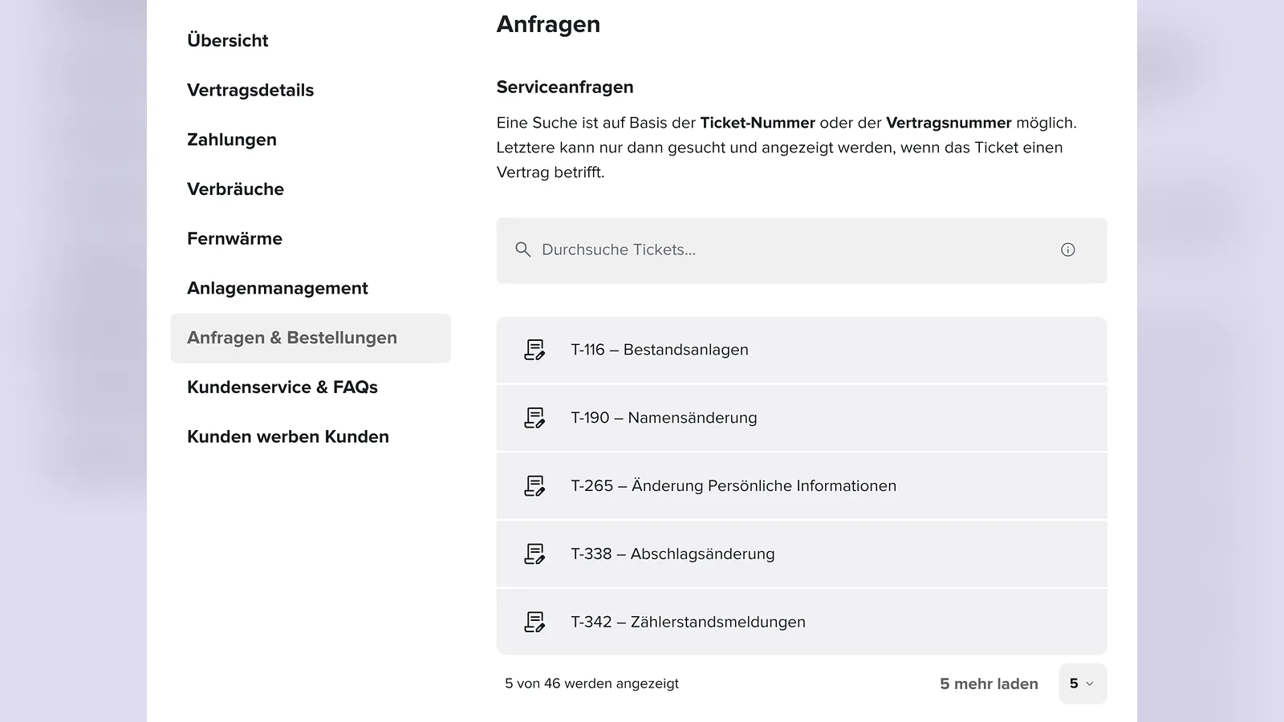The width and height of the screenshot is (1284, 722).
Task: Open Verbräuche menu entry
Action: (x=235, y=189)
